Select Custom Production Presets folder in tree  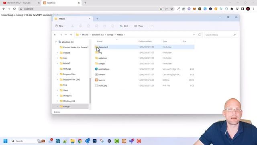coord(74,48)
